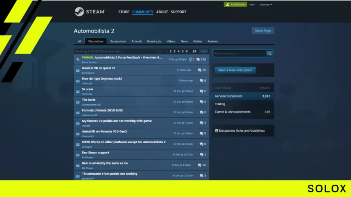The height and width of the screenshot is (197, 351).
Task: Open 'The karts' thread title
Action: pyautogui.click(x=89, y=100)
